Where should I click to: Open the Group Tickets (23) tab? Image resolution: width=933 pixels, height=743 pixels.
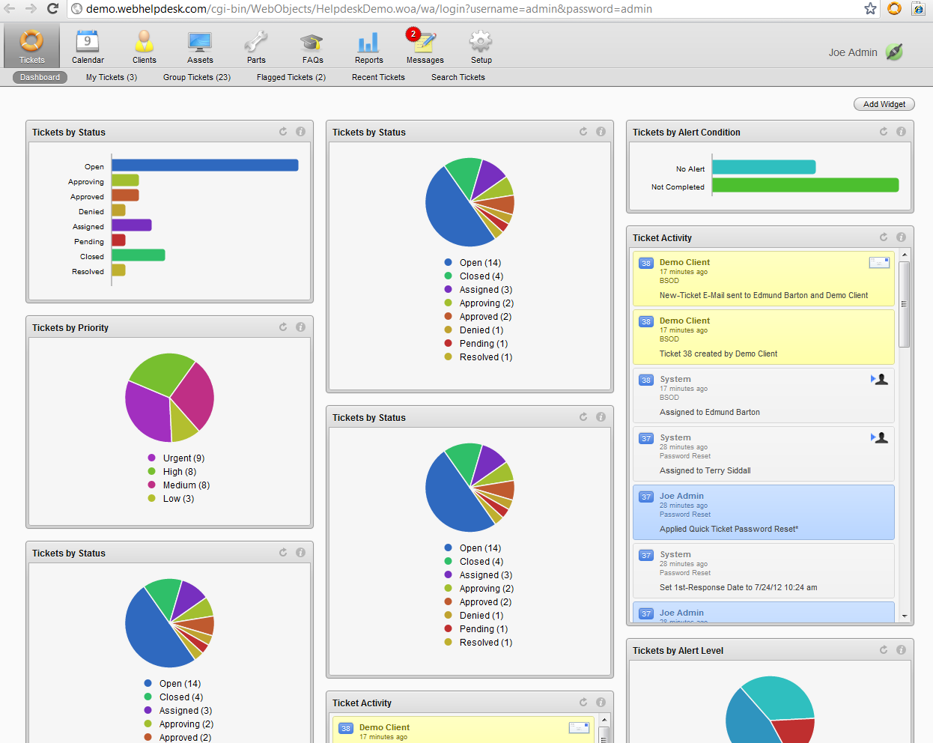click(x=196, y=76)
